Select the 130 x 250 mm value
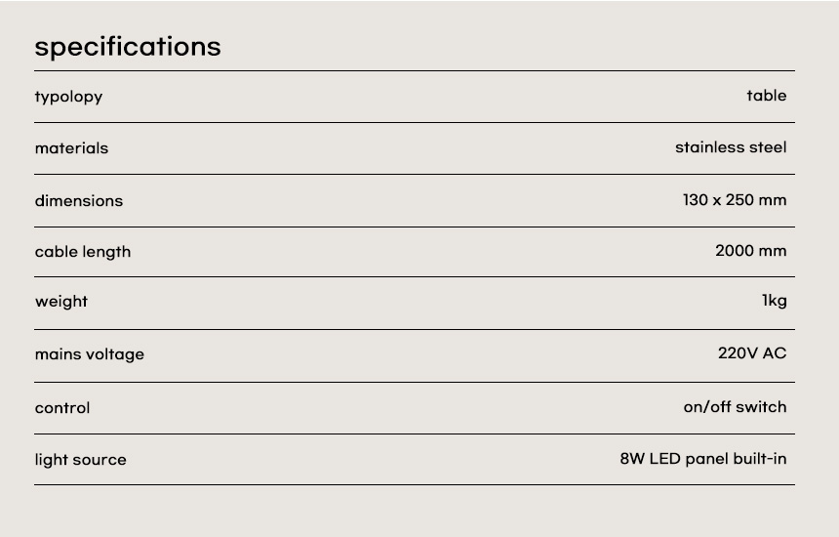Image resolution: width=839 pixels, height=537 pixels. pos(734,200)
